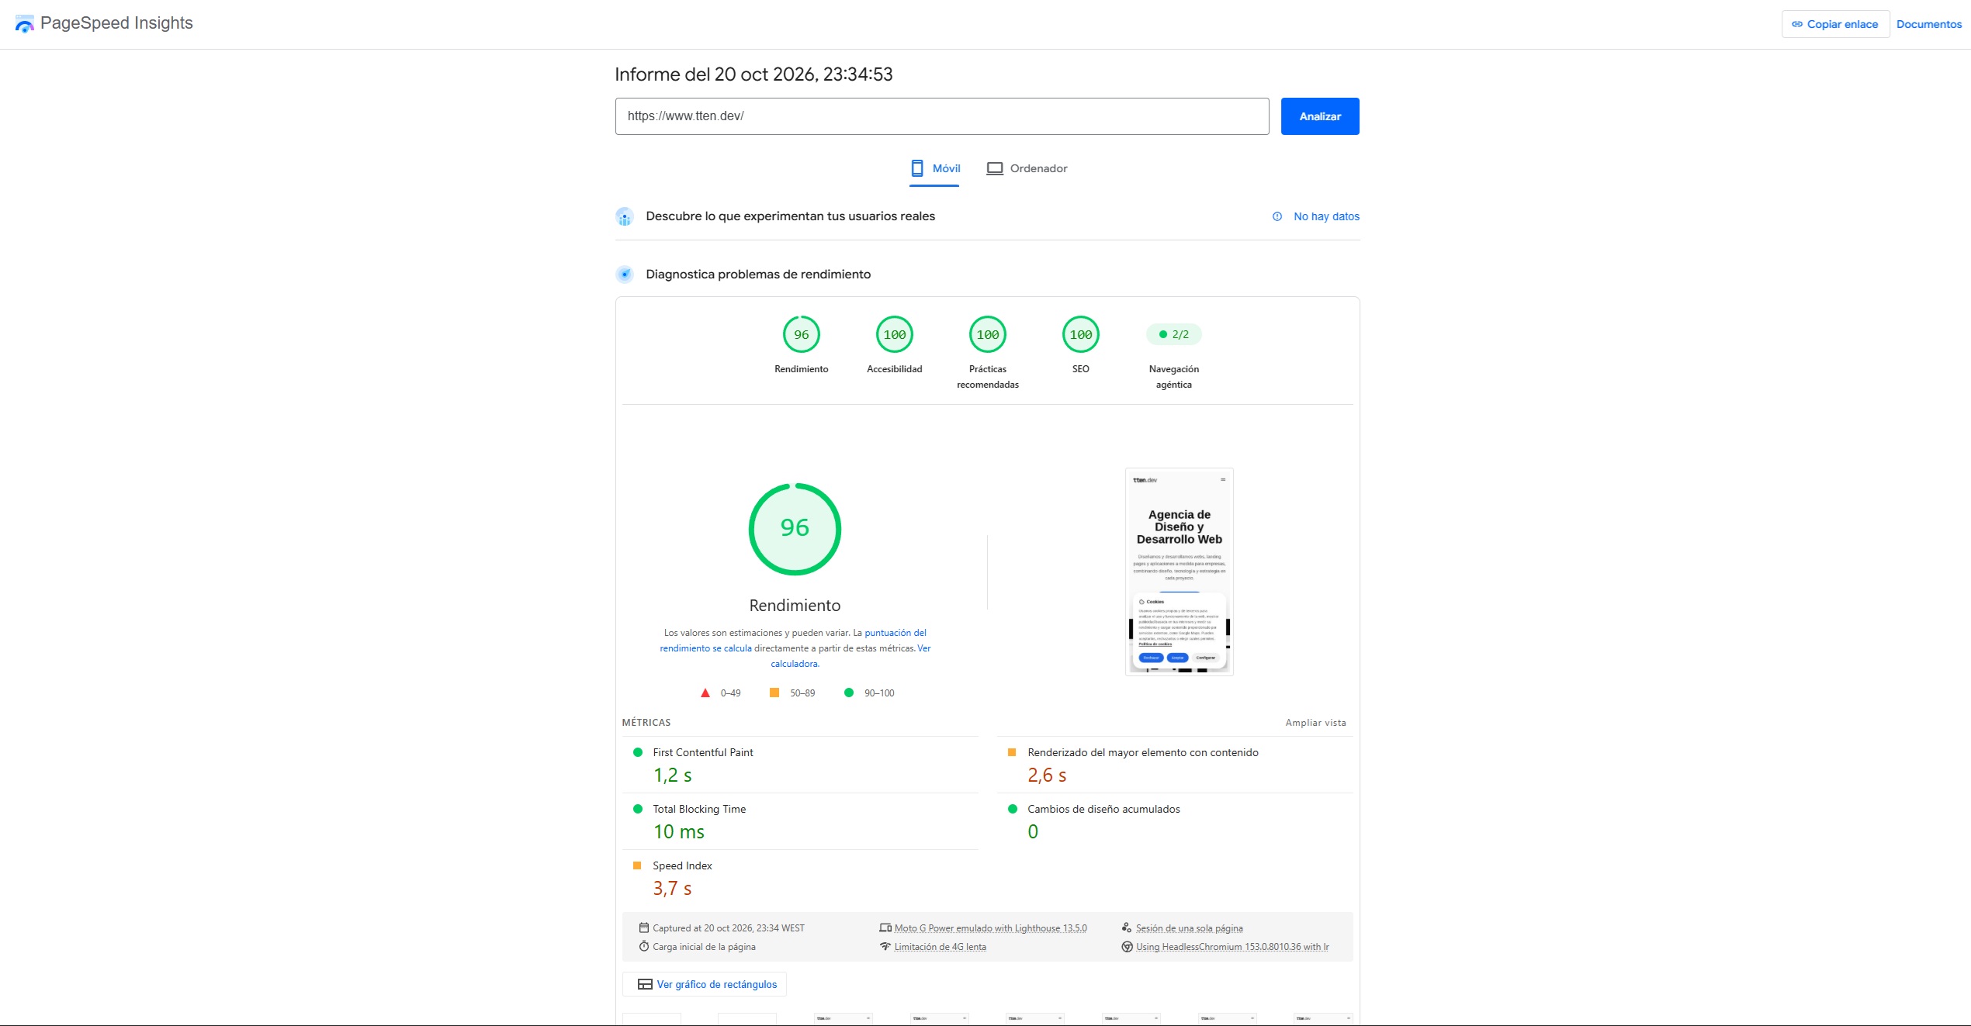Image resolution: width=1971 pixels, height=1026 pixels.
Task: Jump to SEO score 100 gauge
Action: (1081, 335)
